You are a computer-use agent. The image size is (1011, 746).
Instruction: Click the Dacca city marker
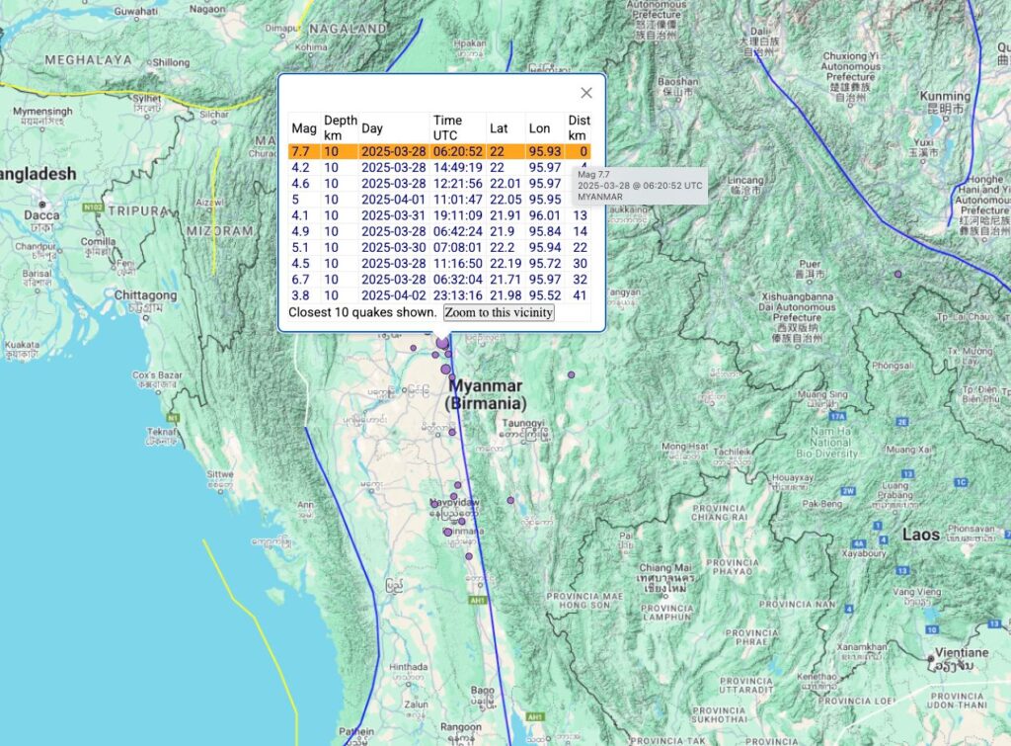click(x=42, y=204)
